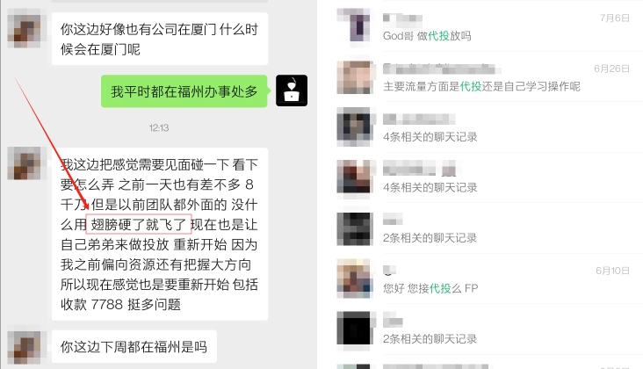Screen dimensions: 643x369
Task: Click the 7月6日 date label
Action: click(614, 18)
